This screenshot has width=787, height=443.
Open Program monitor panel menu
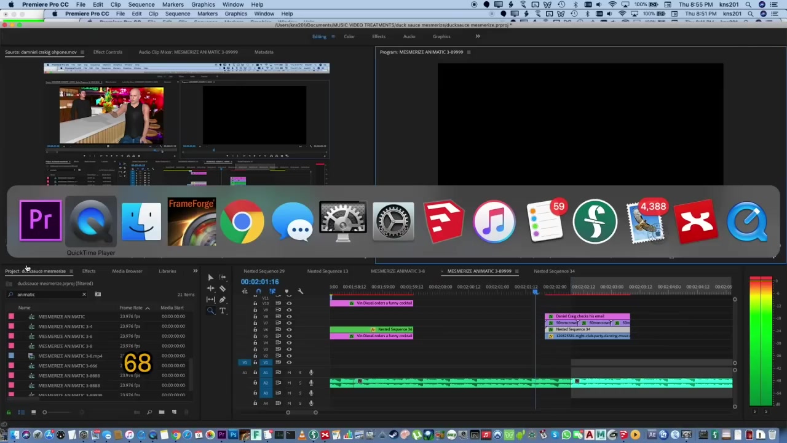[469, 52]
